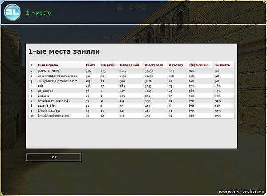The image size is (267, 196).
Task: Click the "1 - место" title text
Action: click(x=38, y=12)
